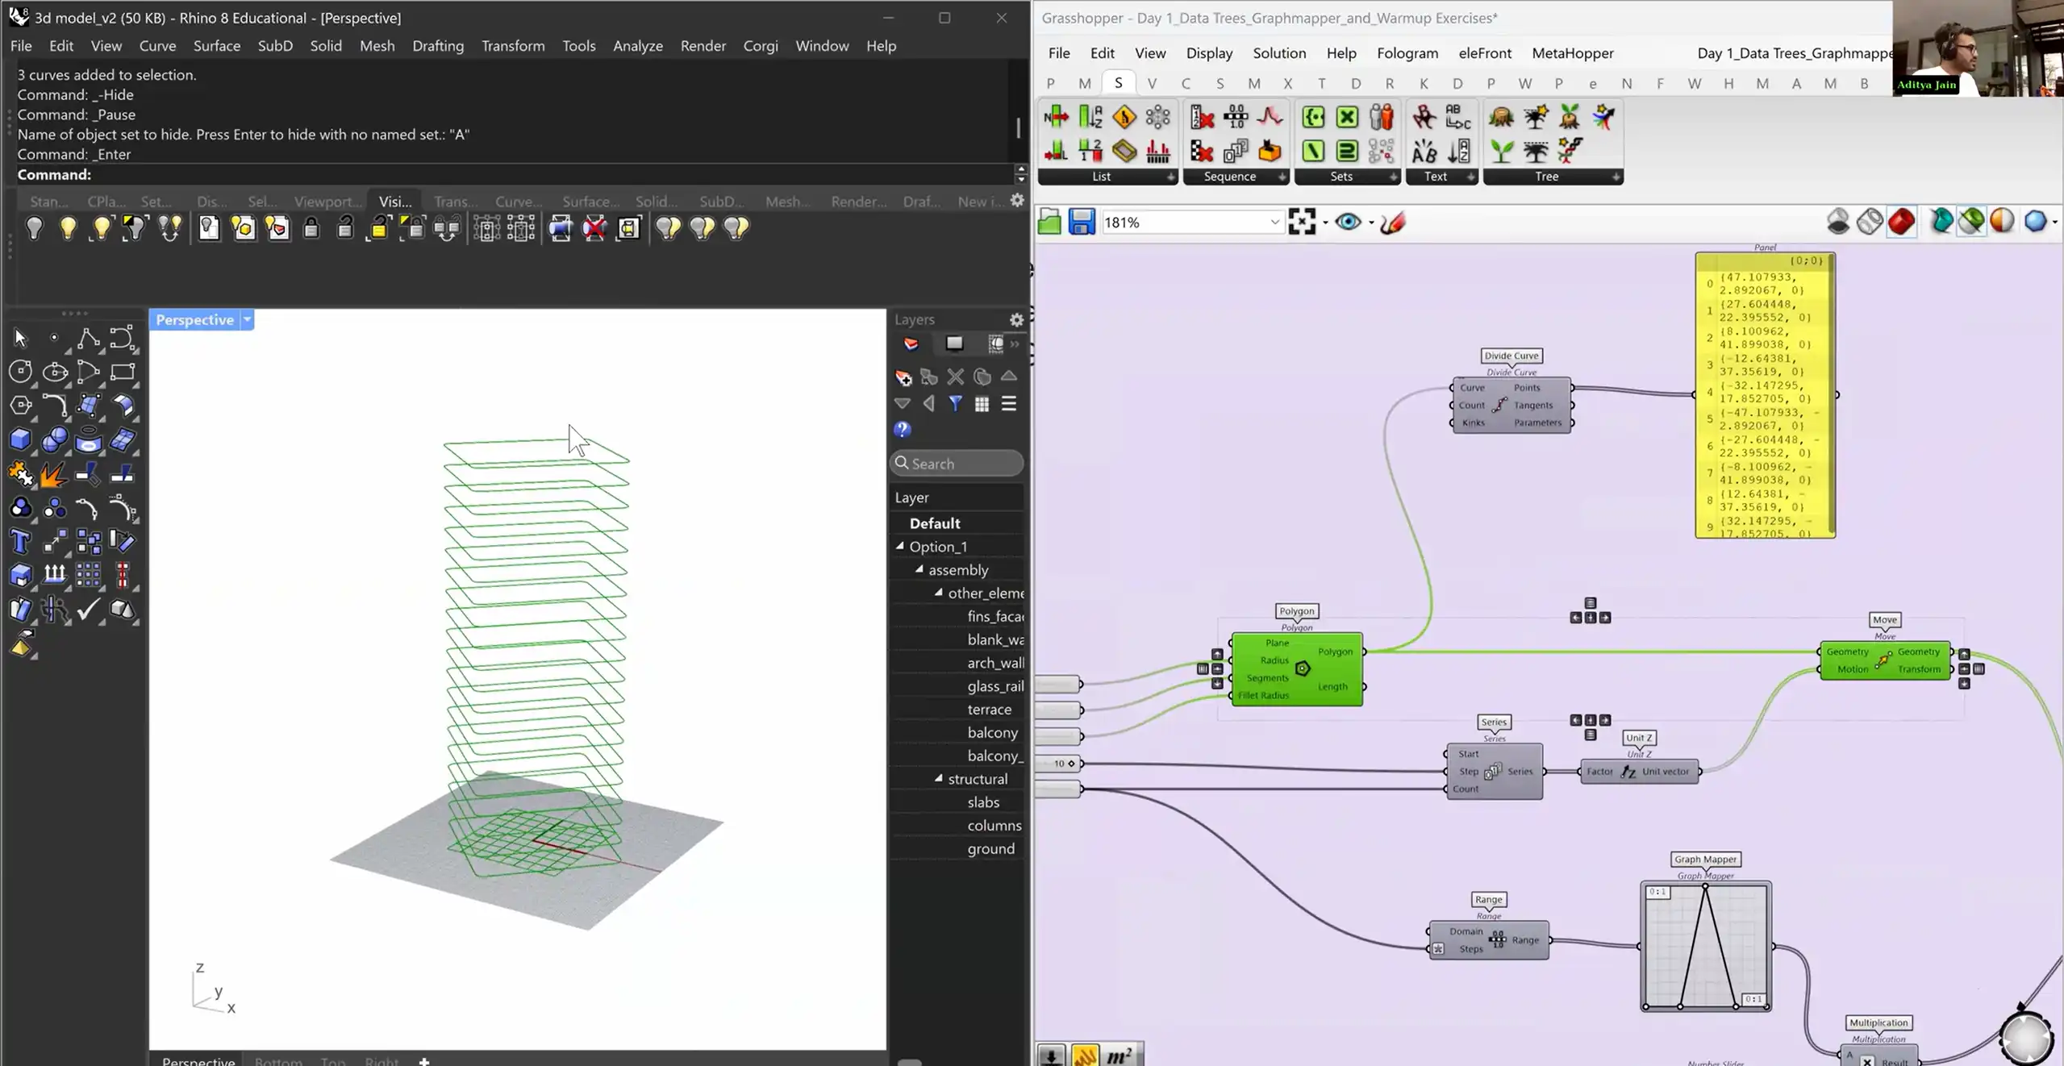Open the Perspective viewport title dropdown

tap(246, 319)
